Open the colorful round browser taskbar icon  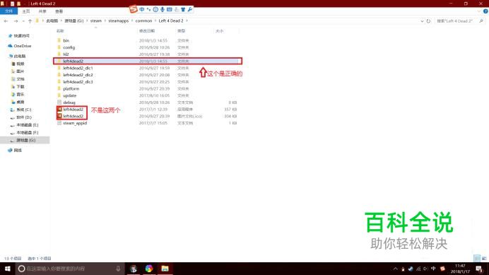coord(149,269)
